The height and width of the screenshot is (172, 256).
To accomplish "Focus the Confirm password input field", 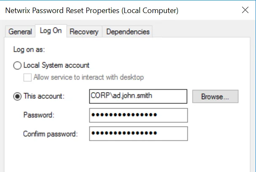I will [138, 134].
